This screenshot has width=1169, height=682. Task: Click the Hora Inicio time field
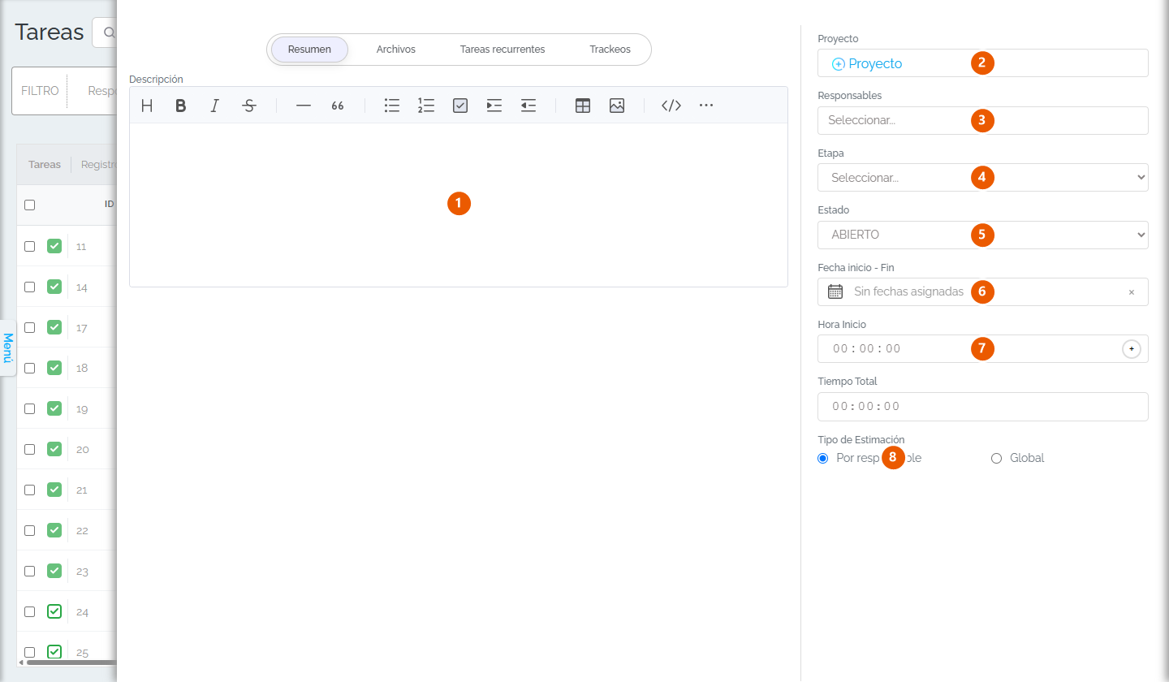pyautogui.click(x=983, y=349)
